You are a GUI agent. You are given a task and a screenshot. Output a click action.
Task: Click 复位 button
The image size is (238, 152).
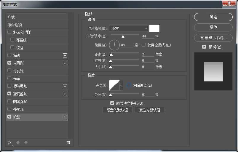click(x=213, y=27)
